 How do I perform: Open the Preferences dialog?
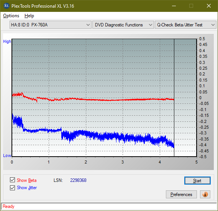[x=181, y=194]
